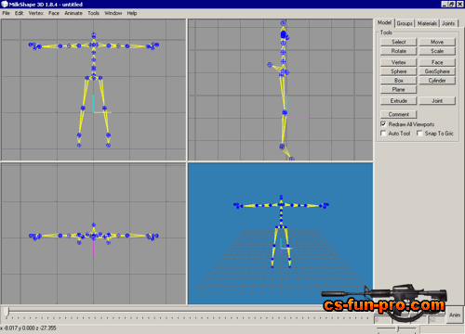Choose the Face creation tool
The image size is (465, 334).
[437, 62]
